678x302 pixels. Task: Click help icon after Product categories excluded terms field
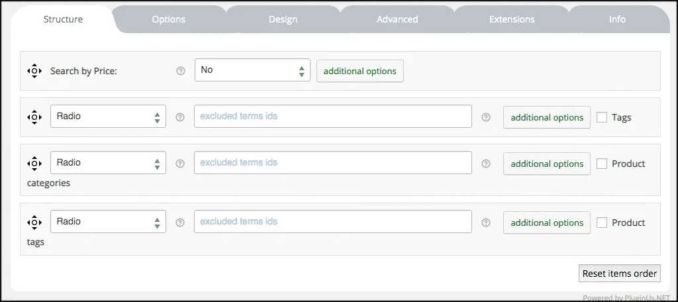tap(486, 164)
